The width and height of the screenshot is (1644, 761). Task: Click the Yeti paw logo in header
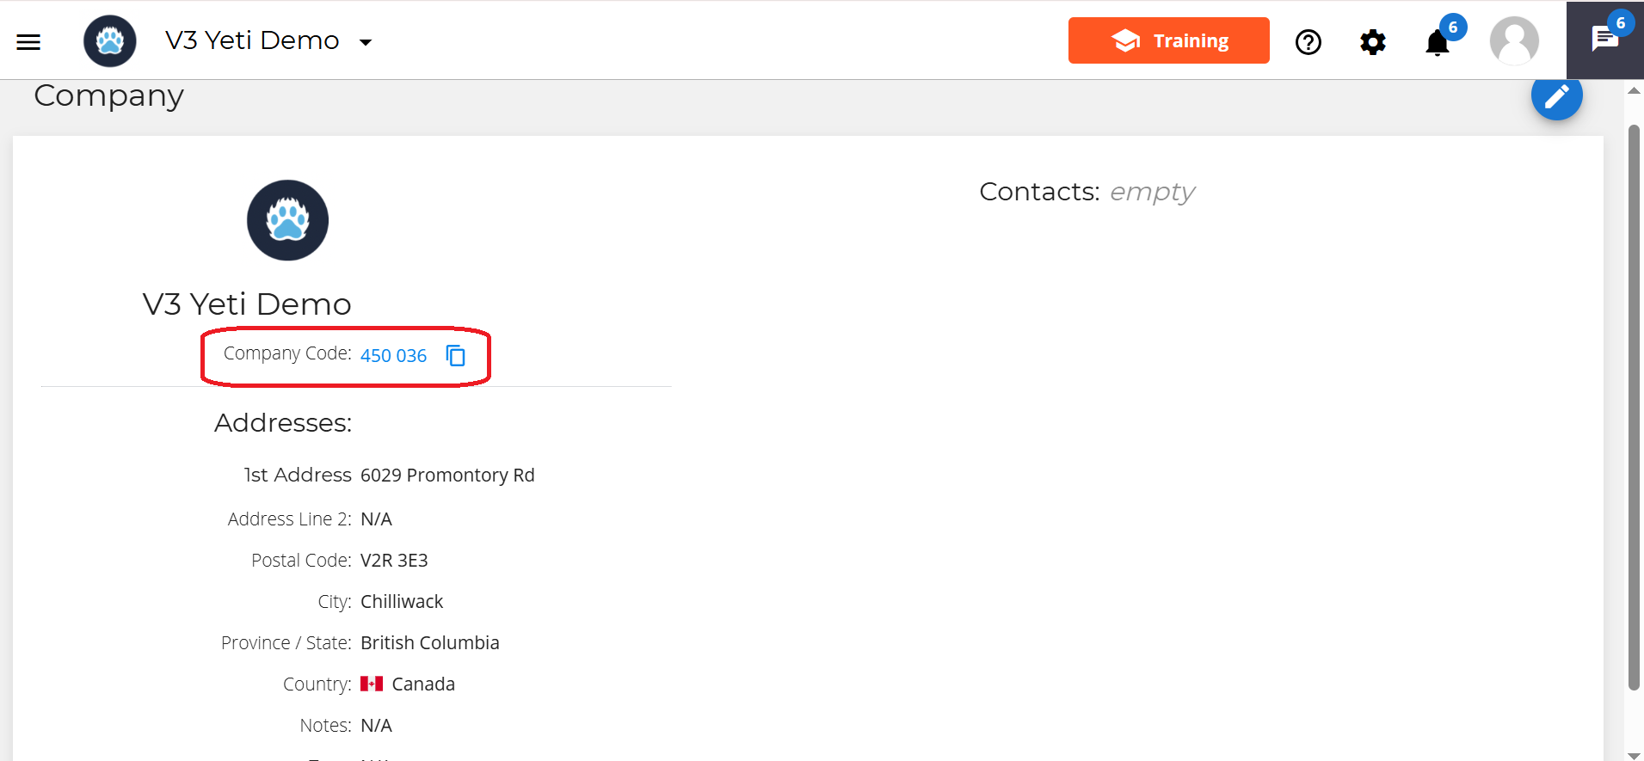[110, 41]
